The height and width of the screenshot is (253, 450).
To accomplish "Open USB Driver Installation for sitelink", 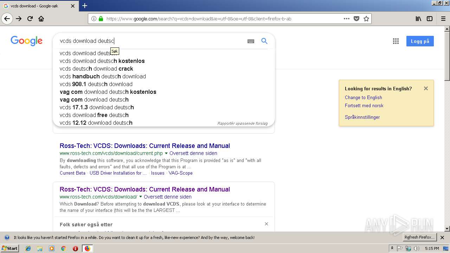I will click(118, 173).
